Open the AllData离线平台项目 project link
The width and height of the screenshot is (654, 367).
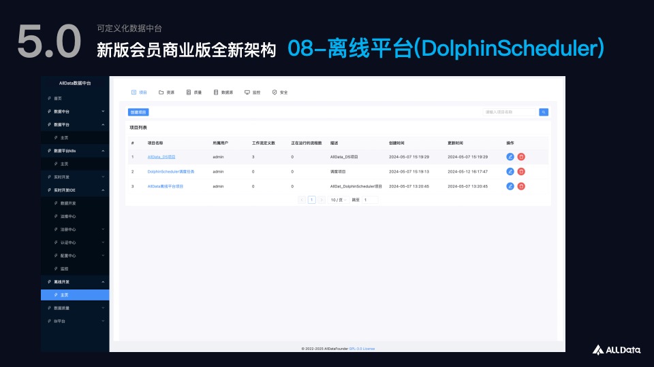(x=165, y=186)
